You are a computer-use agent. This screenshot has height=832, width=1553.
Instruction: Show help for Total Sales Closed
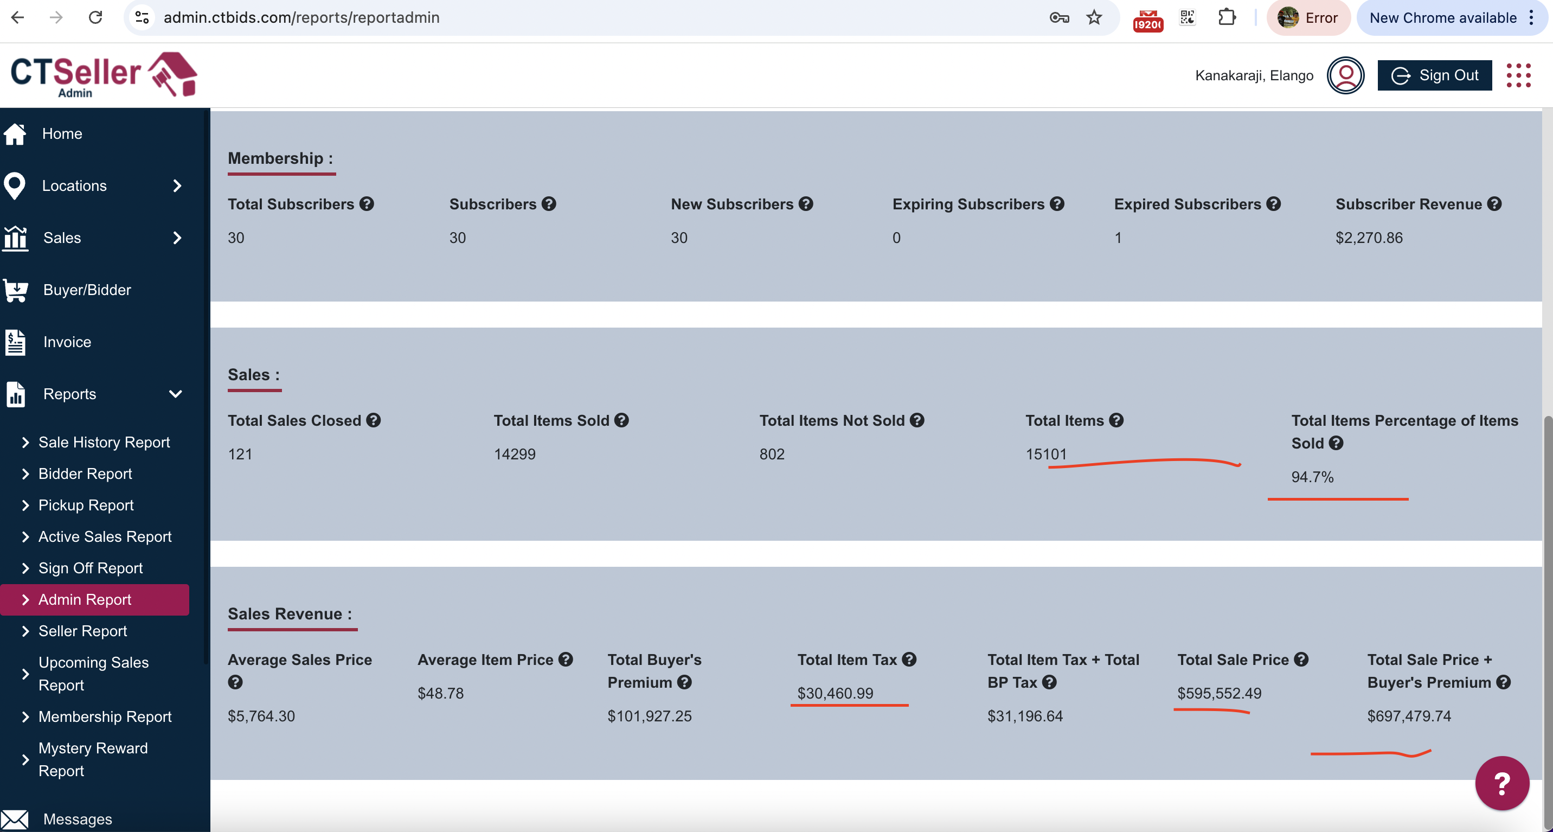pyautogui.click(x=373, y=420)
